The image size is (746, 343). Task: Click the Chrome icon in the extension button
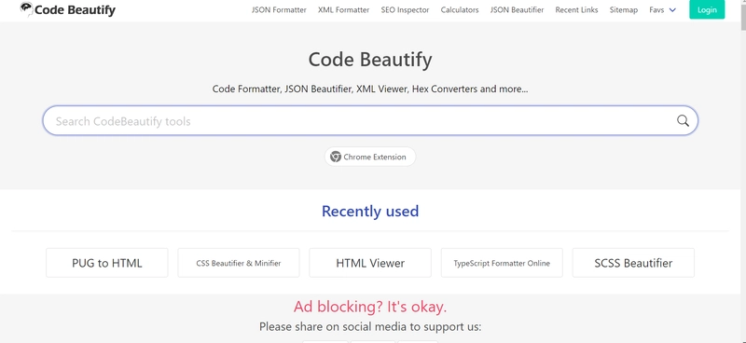point(336,157)
